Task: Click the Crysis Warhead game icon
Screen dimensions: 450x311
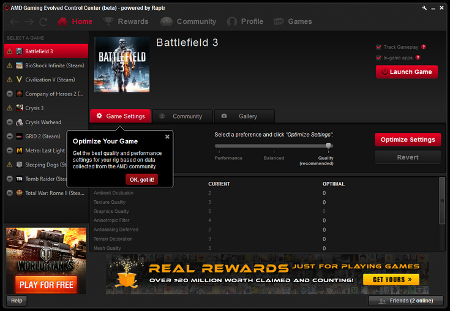Action: (19, 122)
